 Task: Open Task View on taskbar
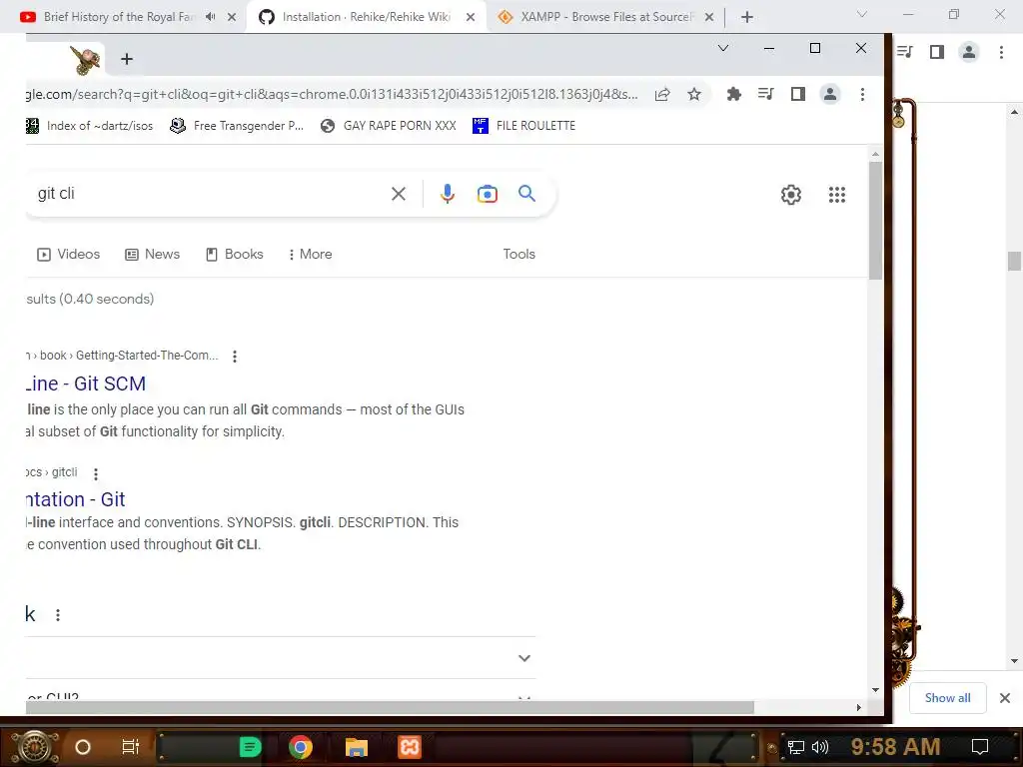coord(131,747)
